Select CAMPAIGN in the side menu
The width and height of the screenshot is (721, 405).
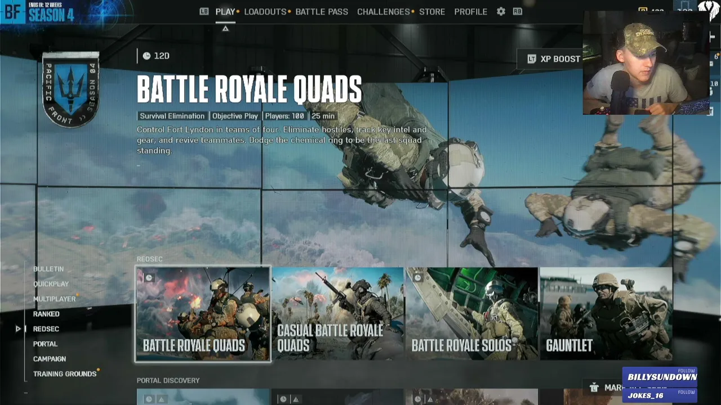pyautogui.click(x=50, y=359)
